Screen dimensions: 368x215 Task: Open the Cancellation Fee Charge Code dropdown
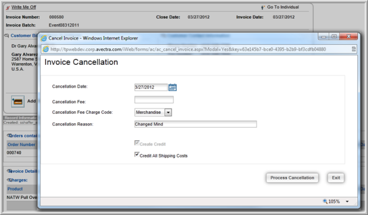pyautogui.click(x=168, y=113)
